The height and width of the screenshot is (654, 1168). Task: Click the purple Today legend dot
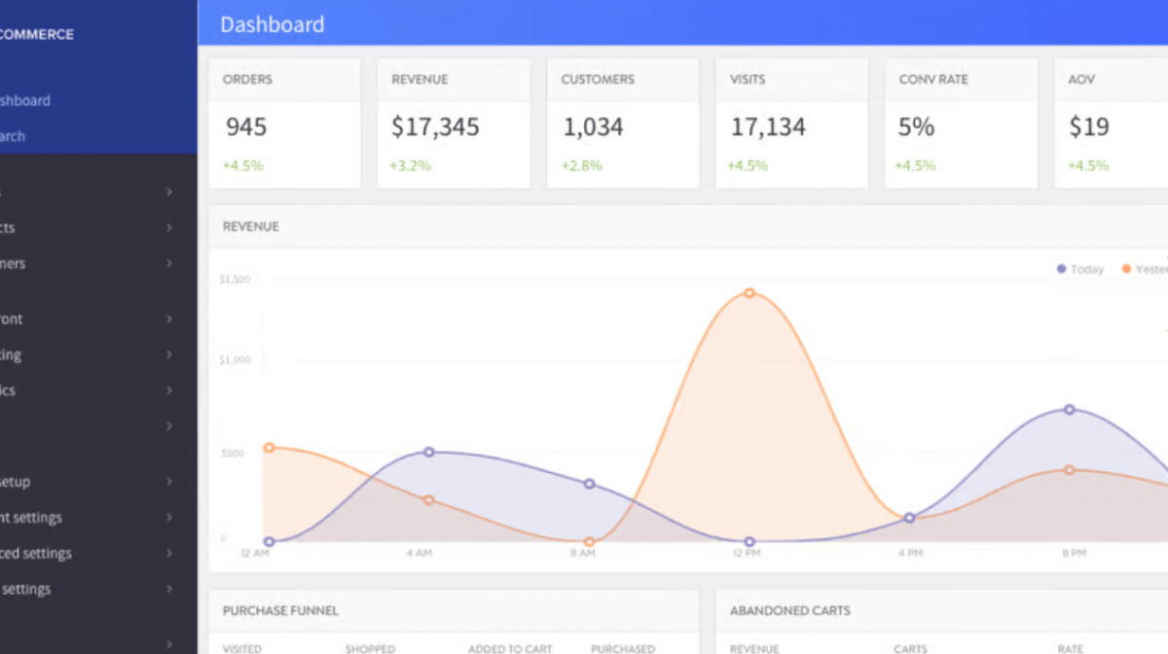[x=1060, y=269]
